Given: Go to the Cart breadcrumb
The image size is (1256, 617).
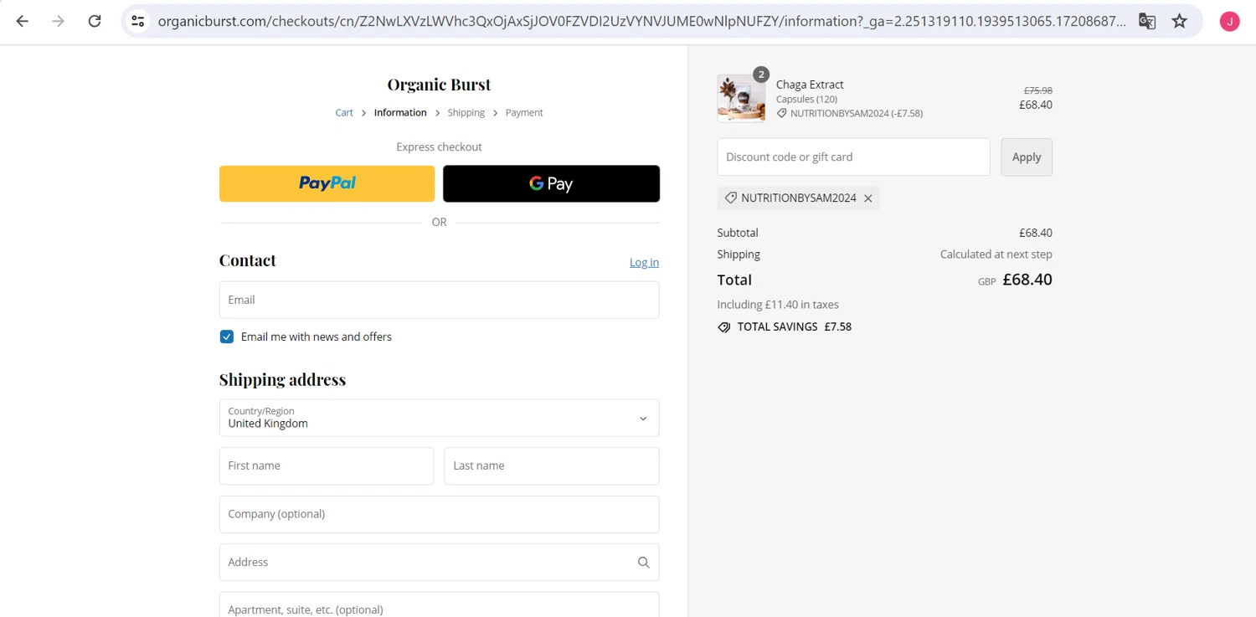Looking at the screenshot, I should (344, 112).
